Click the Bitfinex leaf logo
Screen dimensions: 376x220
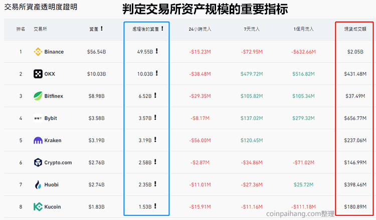pyautogui.click(x=38, y=96)
